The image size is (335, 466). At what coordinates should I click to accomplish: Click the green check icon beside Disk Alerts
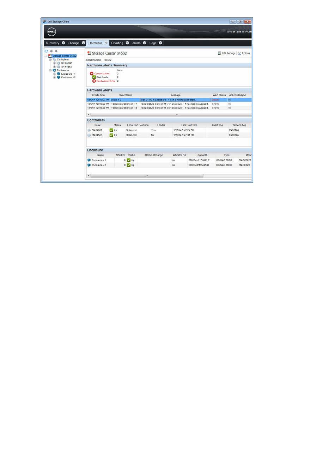pos(94,77)
